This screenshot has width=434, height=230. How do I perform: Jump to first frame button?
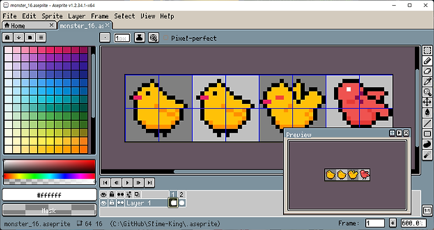105,183
